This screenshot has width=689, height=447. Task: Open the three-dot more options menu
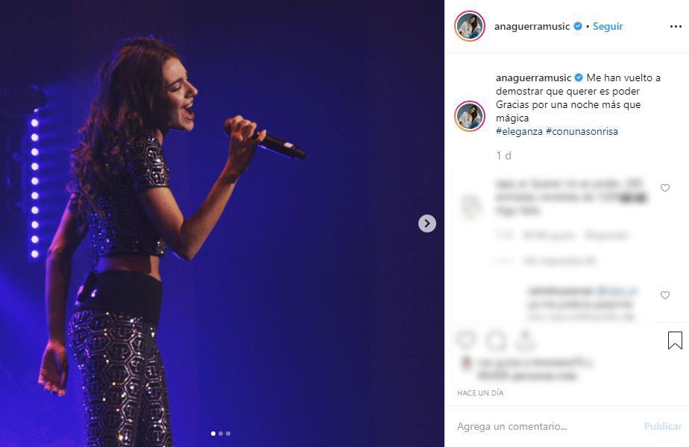[676, 27]
